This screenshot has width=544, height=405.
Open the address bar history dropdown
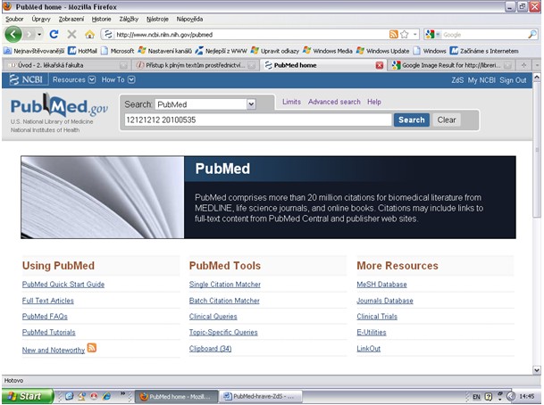[x=414, y=34]
